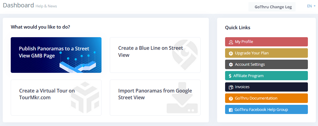
Task: Open the EN language dropdown
Action: [311, 6]
